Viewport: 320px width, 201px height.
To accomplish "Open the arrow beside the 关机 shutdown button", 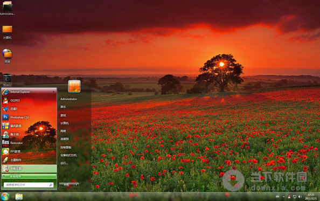I will coord(76,185).
